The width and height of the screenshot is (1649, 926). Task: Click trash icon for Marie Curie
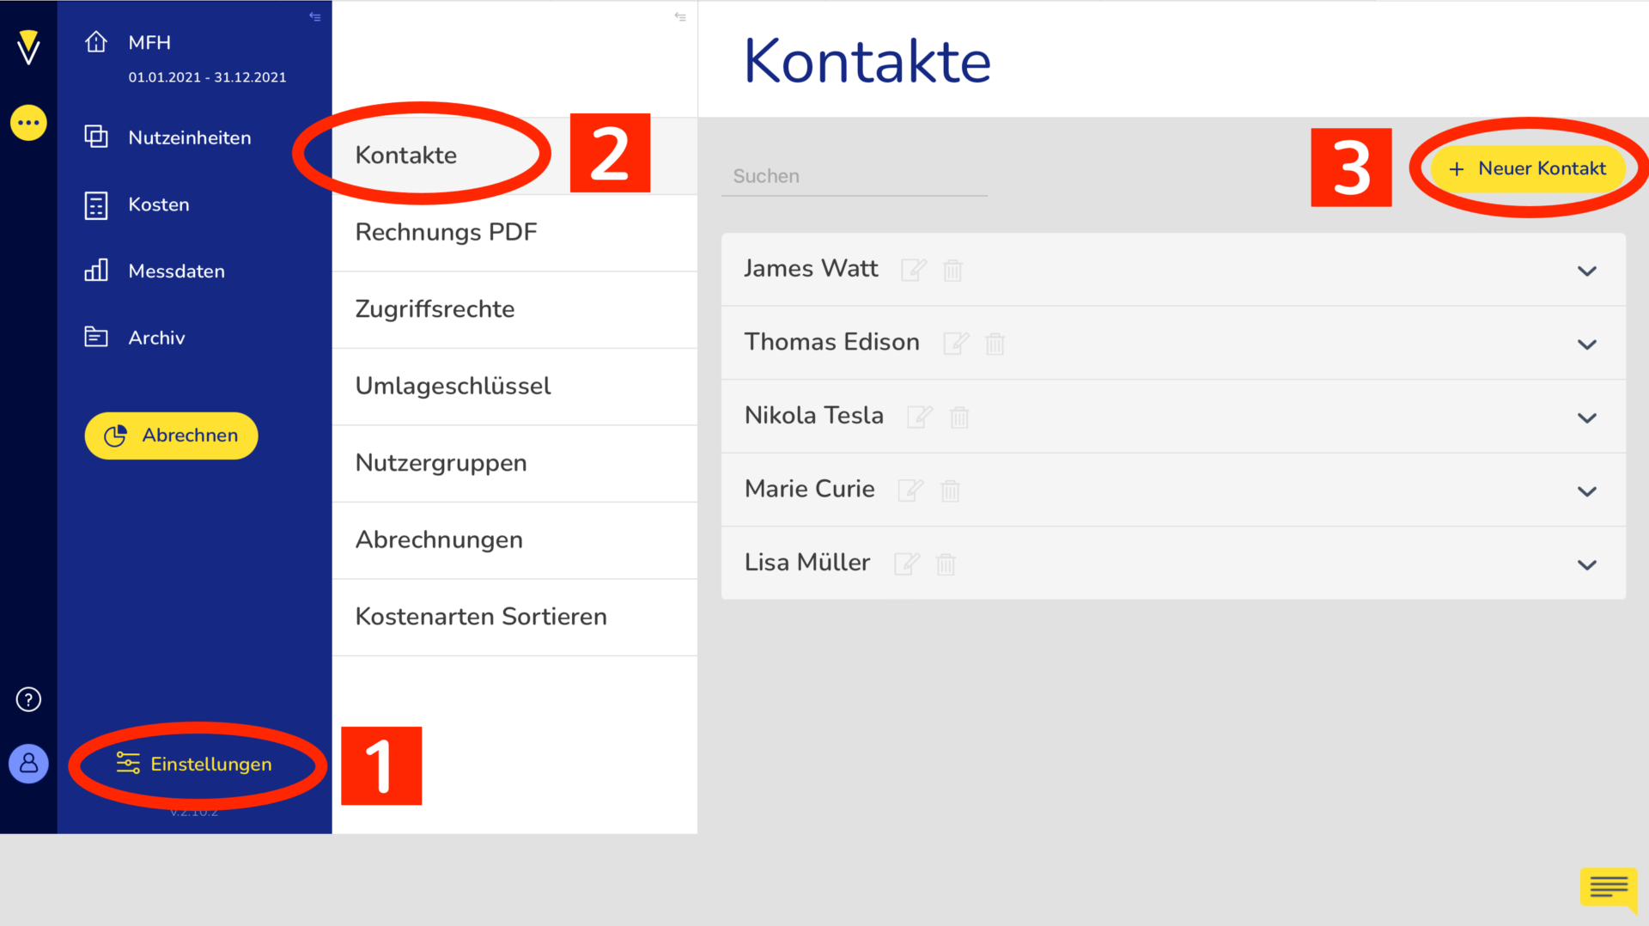(950, 490)
